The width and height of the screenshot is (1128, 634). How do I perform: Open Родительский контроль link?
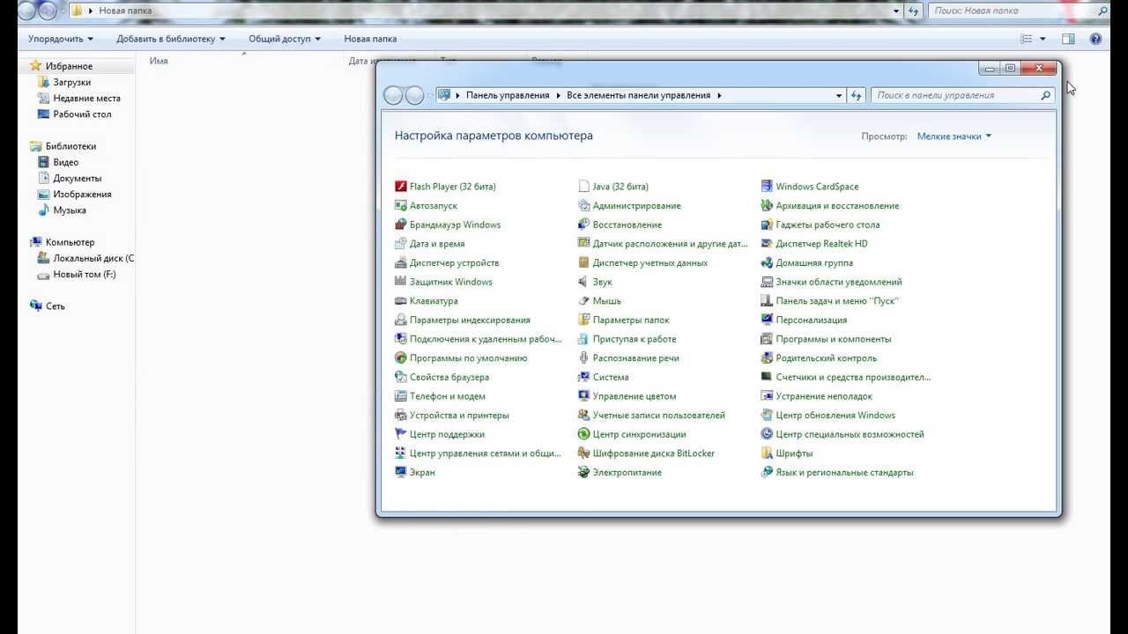pos(827,358)
